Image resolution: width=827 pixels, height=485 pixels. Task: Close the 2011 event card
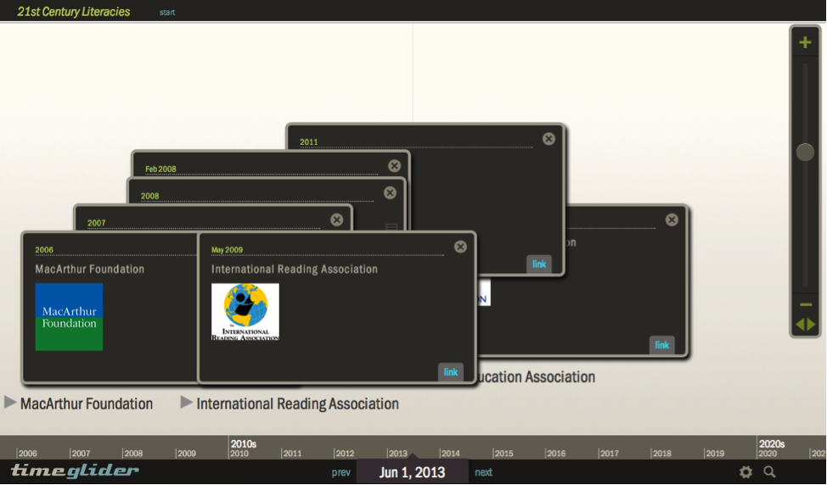pyautogui.click(x=549, y=139)
